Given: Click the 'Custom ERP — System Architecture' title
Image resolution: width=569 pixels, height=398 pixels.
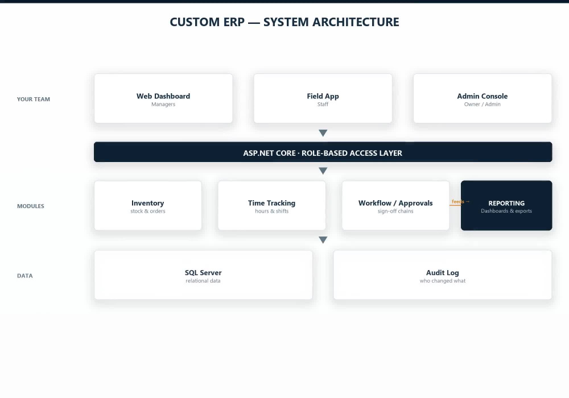Looking at the screenshot, I should click(284, 22).
